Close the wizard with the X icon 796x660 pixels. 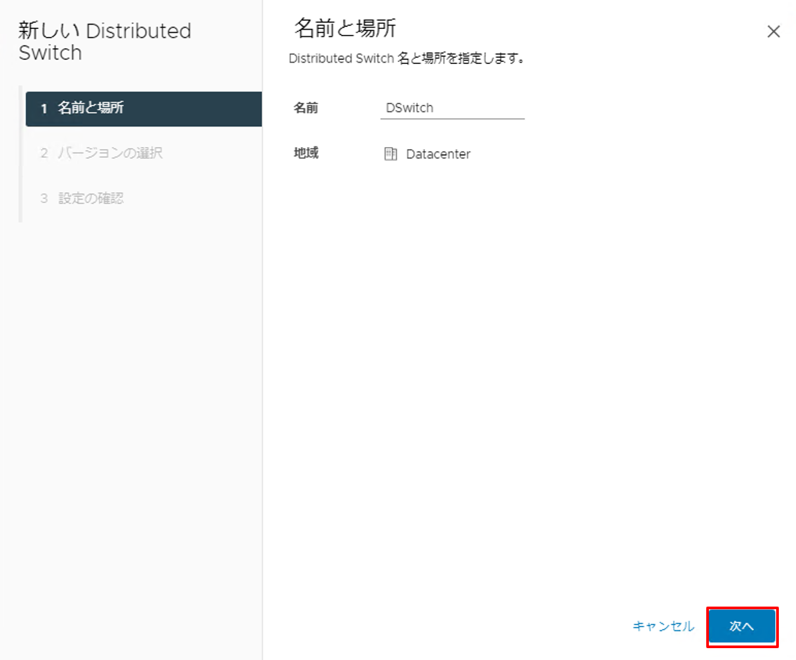tap(774, 32)
